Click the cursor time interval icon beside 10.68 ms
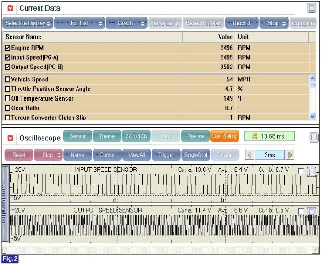 [254, 136]
